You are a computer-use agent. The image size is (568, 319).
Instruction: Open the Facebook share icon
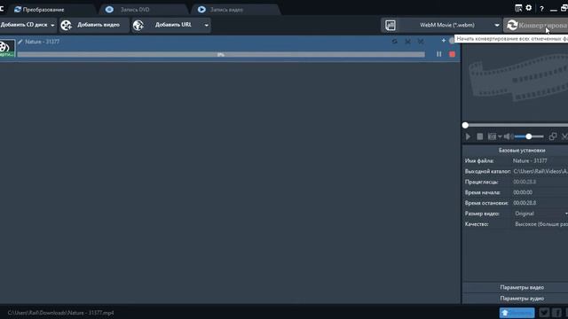556,313
